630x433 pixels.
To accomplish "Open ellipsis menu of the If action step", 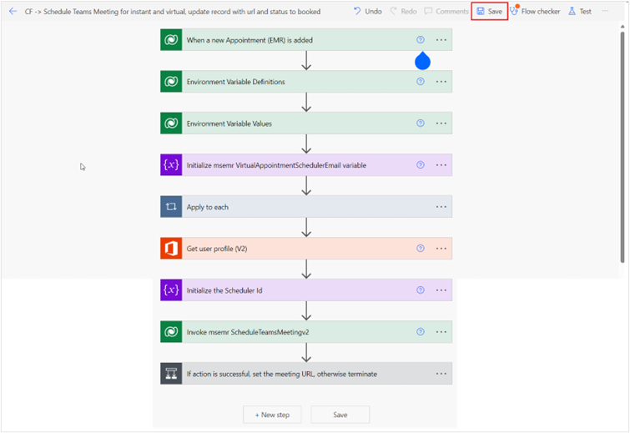I will (441, 374).
